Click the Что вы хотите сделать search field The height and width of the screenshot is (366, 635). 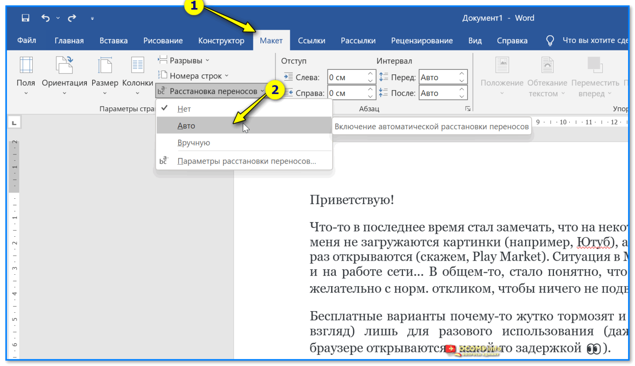tap(595, 40)
